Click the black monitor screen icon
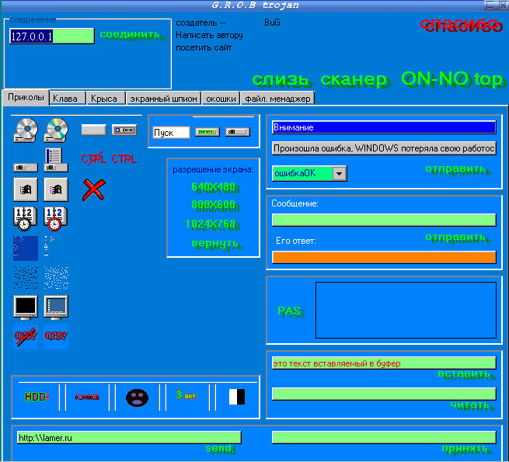This screenshot has width=509, height=462. (26, 307)
